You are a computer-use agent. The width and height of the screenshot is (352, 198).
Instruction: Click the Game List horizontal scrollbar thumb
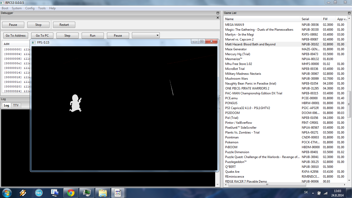pyautogui.click(x=267, y=185)
